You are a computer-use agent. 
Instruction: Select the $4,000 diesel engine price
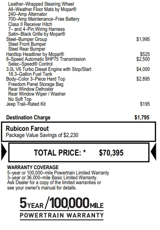click(x=143, y=69)
